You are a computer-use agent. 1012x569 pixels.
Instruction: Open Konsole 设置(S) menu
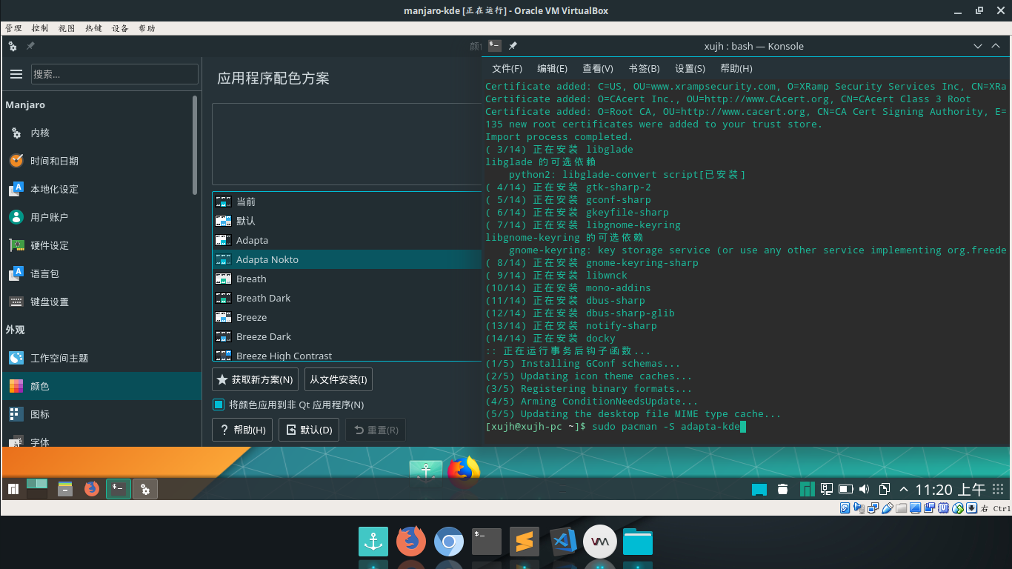pos(690,68)
